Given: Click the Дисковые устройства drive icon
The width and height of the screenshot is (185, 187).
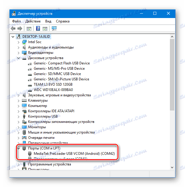Looking at the screenshot, I should click(24, 58).
